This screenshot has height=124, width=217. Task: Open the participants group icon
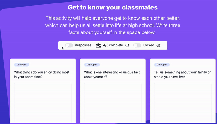[x=98, y=45]
